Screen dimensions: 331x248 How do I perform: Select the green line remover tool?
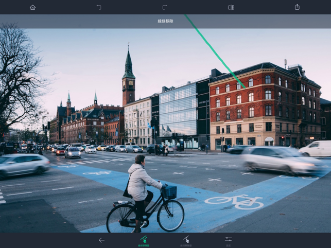(144, 241)
